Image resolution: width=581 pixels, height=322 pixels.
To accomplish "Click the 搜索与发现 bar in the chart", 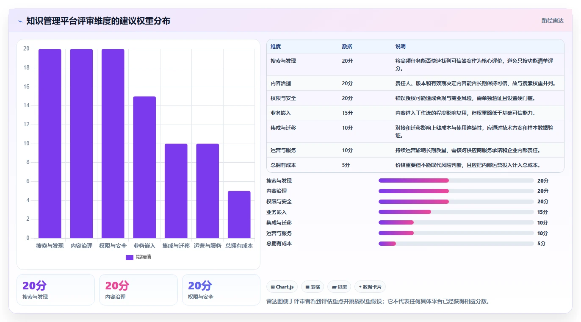I will [x=50, y=144].
